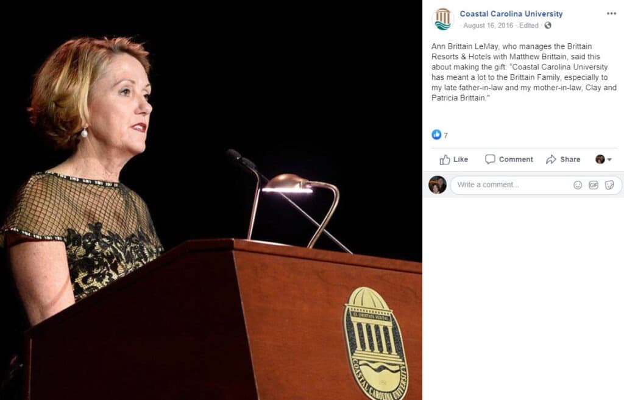This screenshot has height=400, width=624.
Task: View the 7 reactions count
Action: pos(445,136)
